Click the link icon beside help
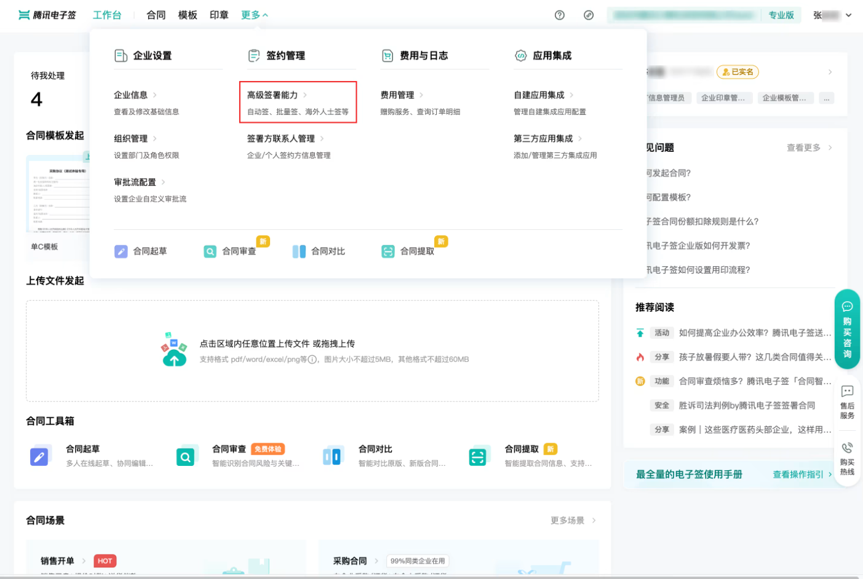863x579 pixels. pos(589,15)
